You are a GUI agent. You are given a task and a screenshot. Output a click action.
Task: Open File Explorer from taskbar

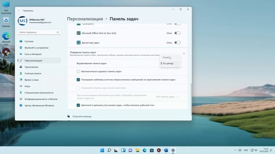137,150
